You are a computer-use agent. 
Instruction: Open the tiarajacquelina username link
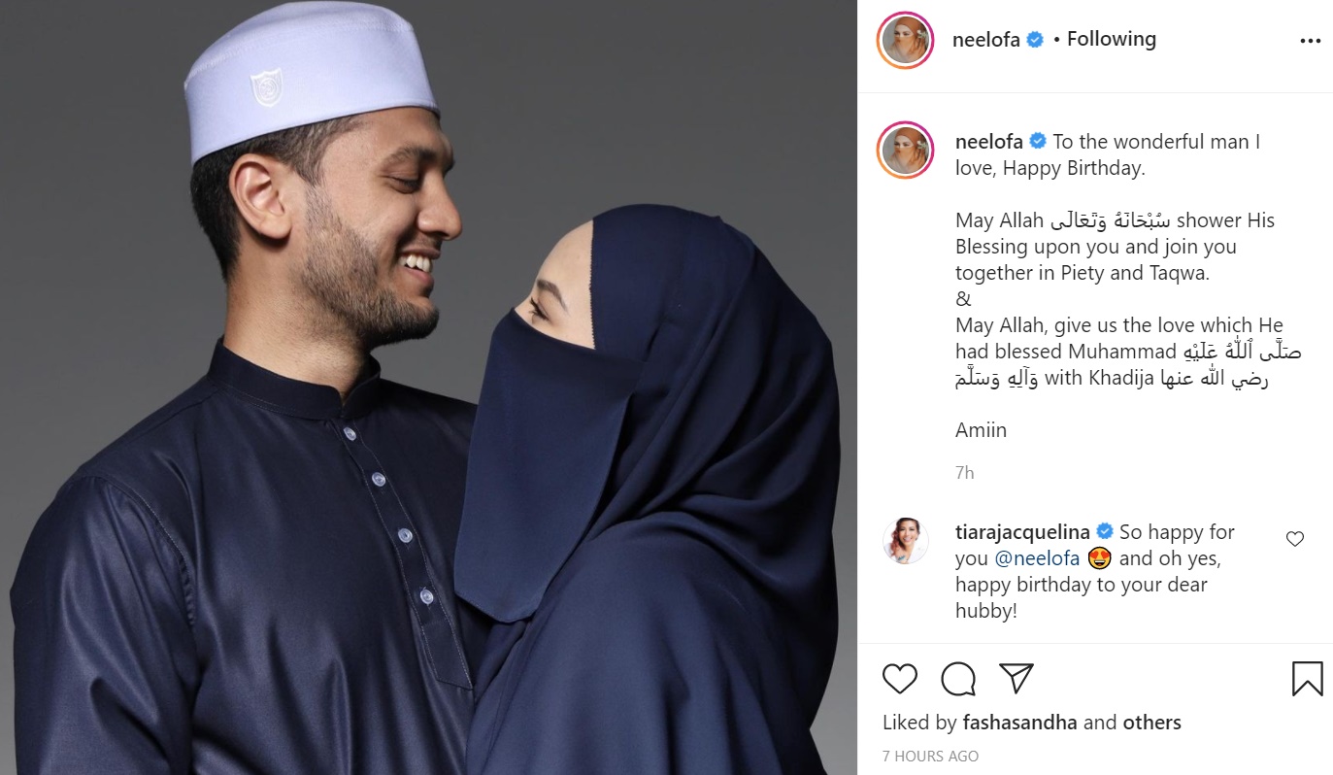(x=1023, y=531)
